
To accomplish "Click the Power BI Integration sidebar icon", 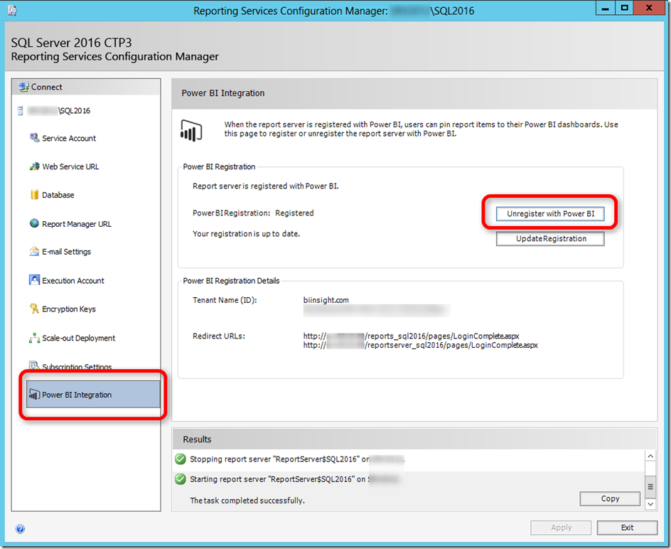I will pyautogui.click(x=34, y=395).
